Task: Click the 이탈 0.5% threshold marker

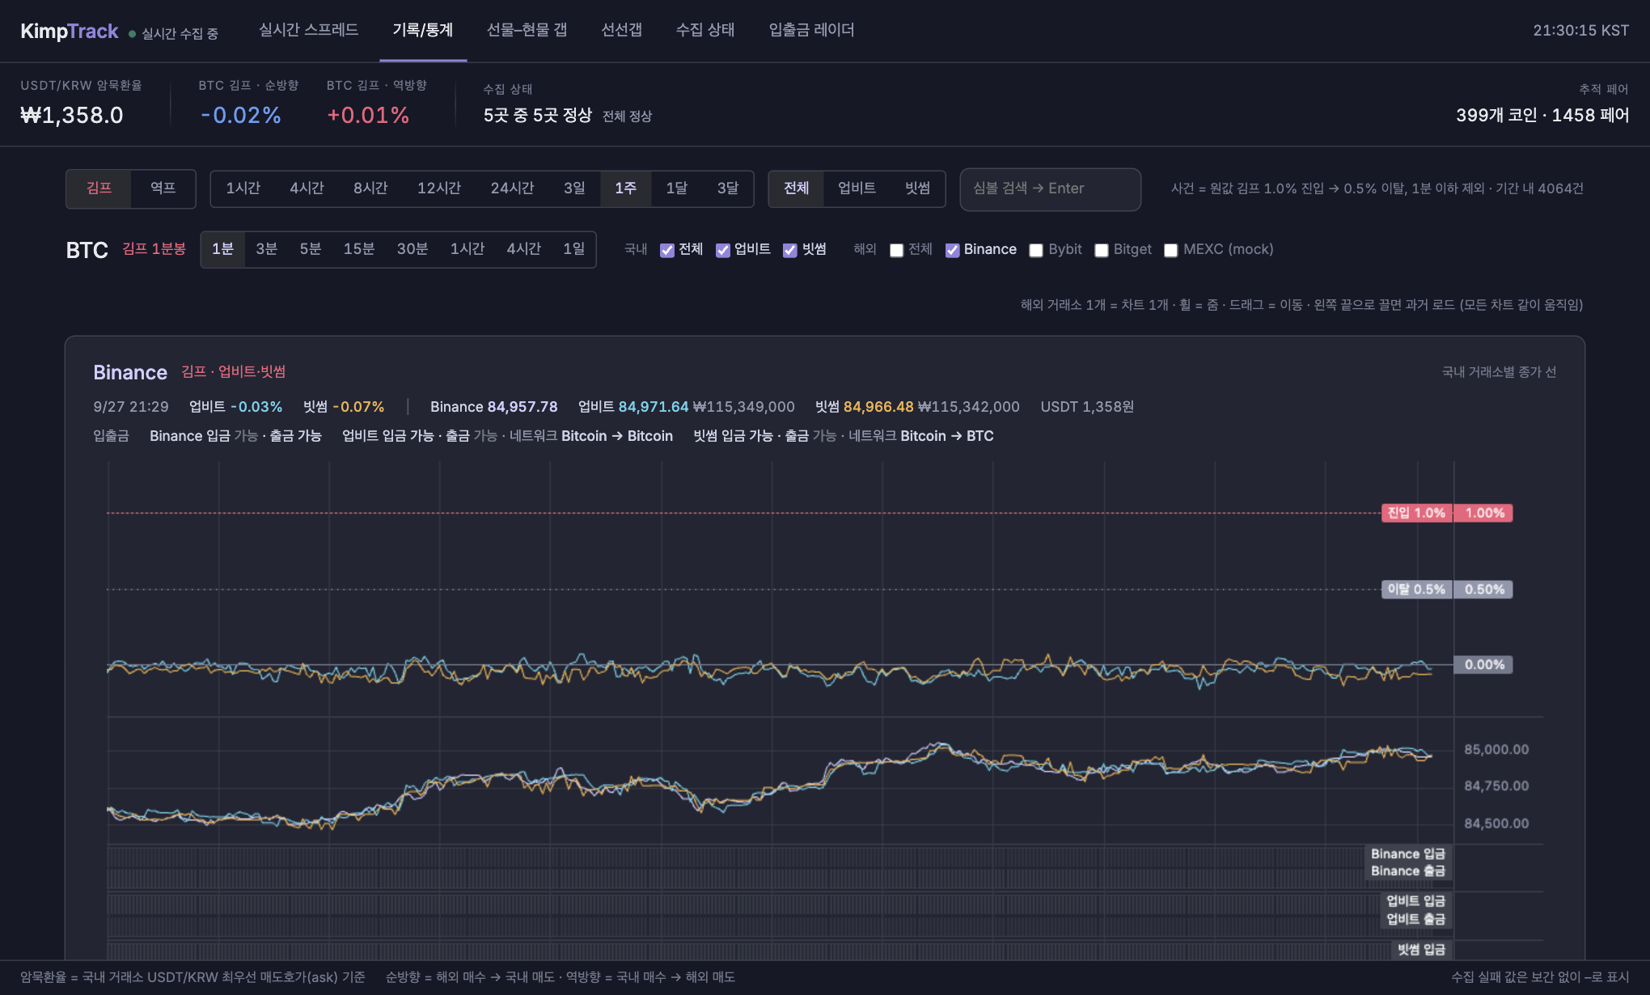Action: tap(1417, 590)
